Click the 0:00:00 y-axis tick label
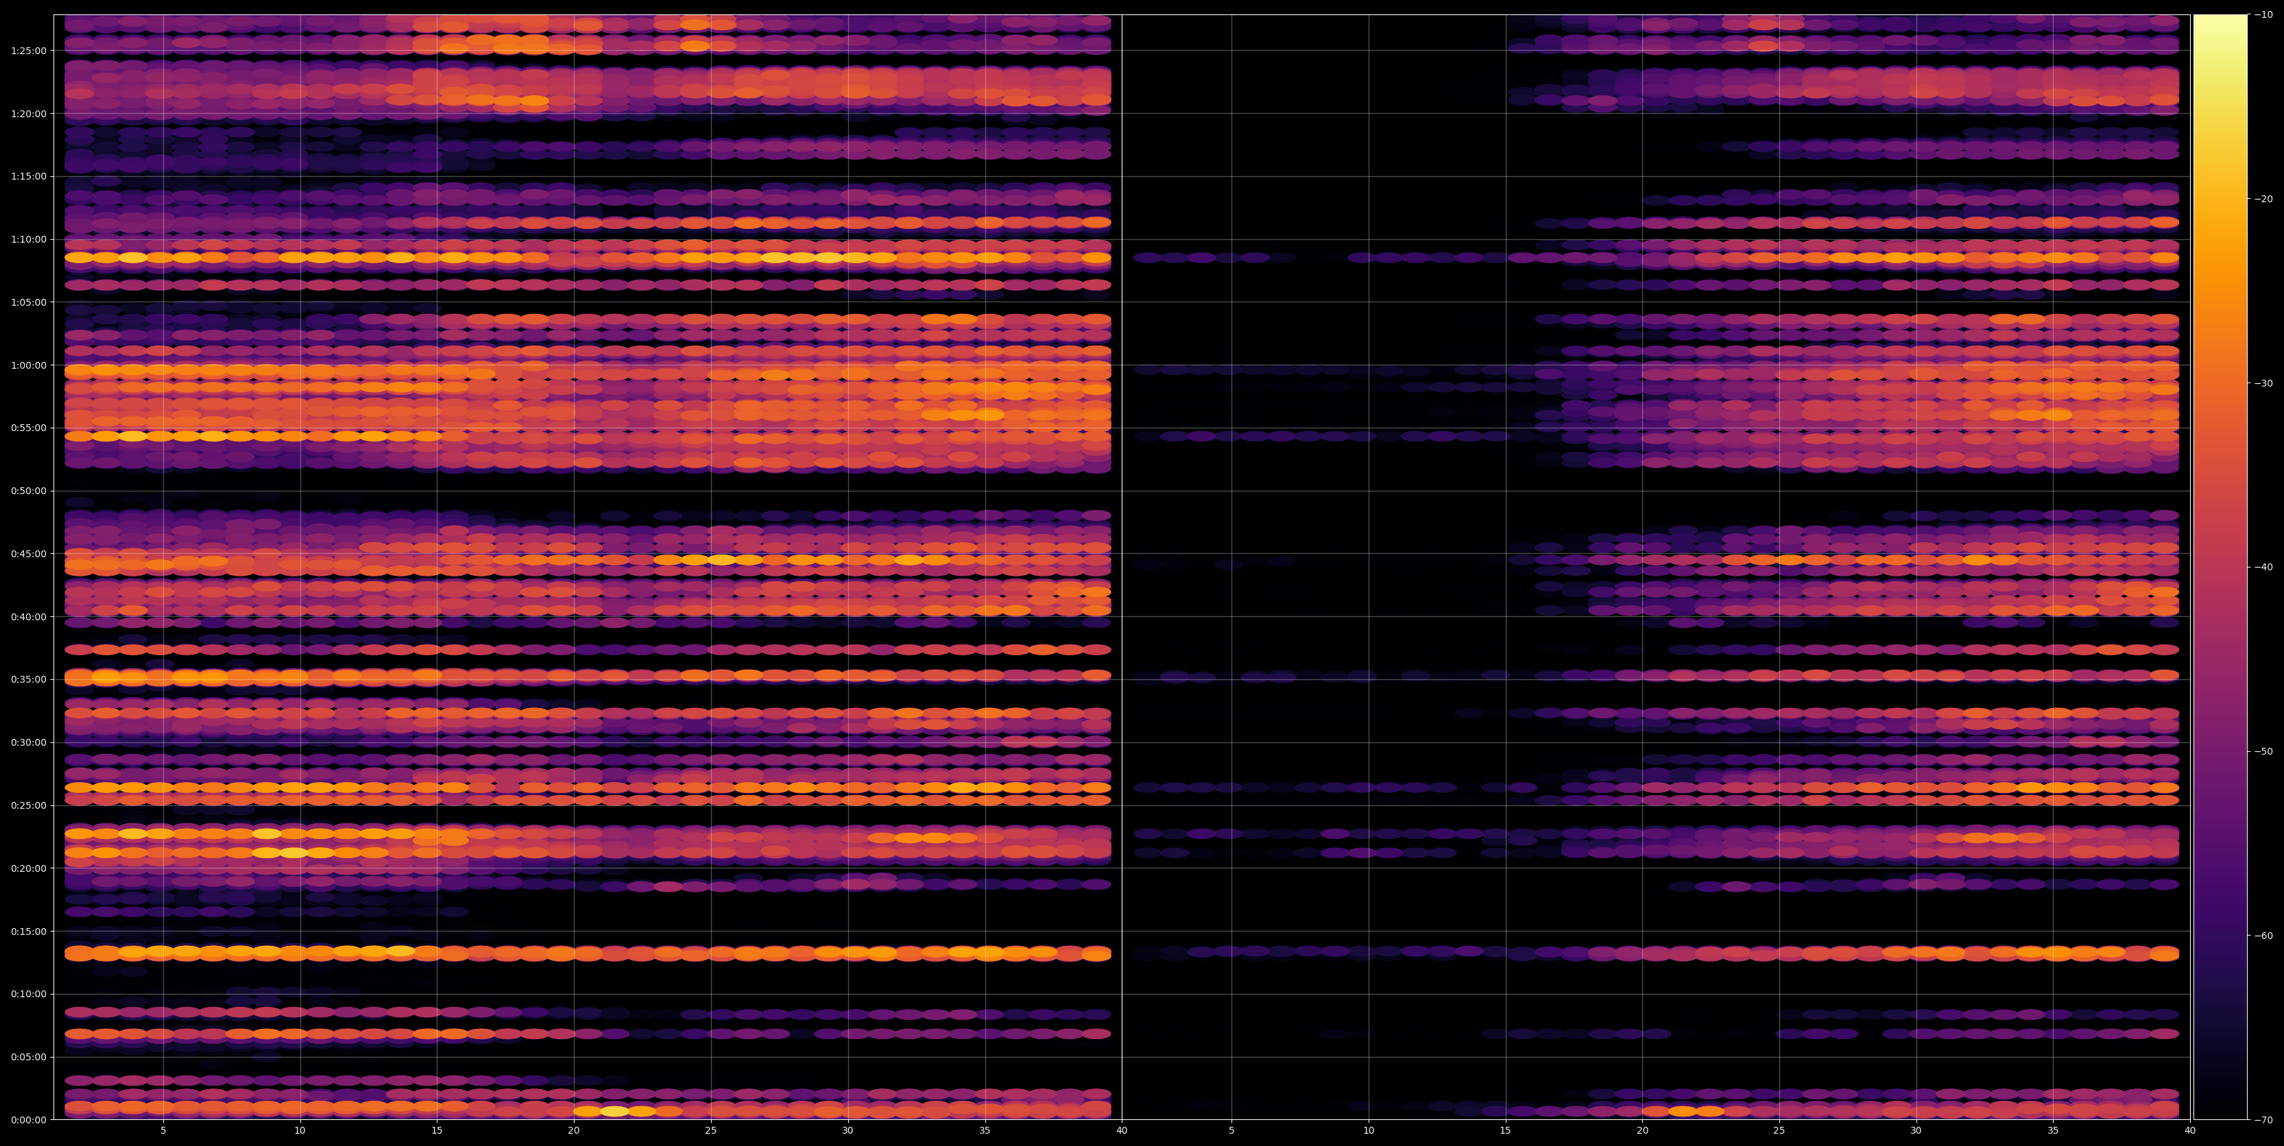The image size is (2284, 1146). (29, 1120)
